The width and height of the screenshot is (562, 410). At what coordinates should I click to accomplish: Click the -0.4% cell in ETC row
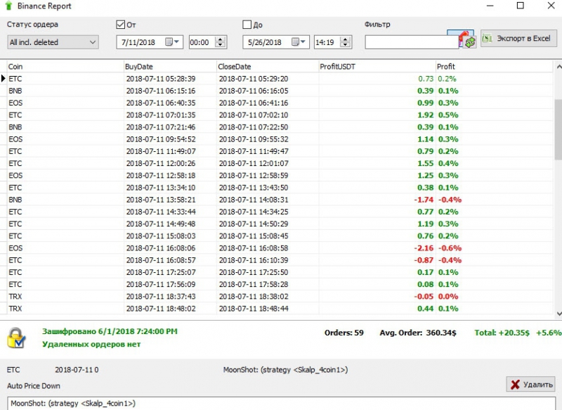point(450,260)
